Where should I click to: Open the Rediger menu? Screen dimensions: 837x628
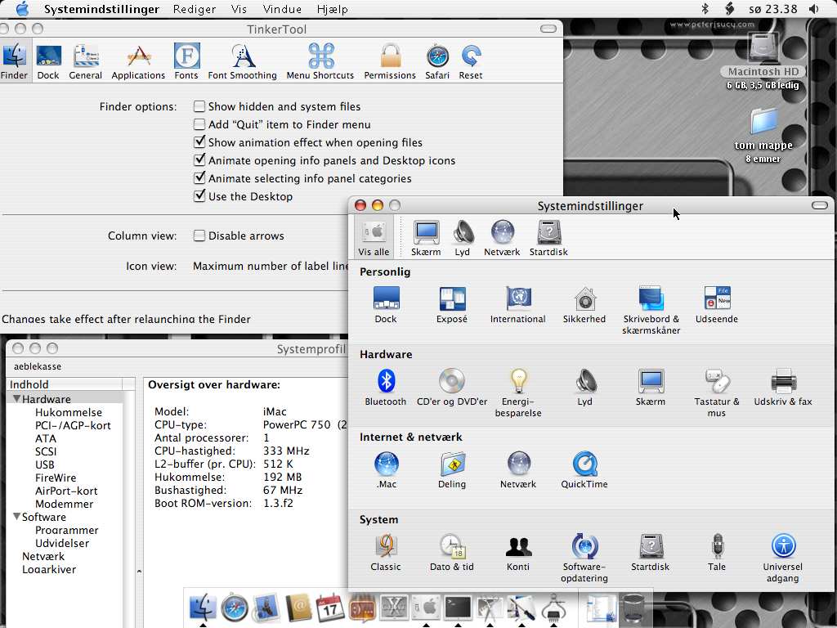(195, 9)
